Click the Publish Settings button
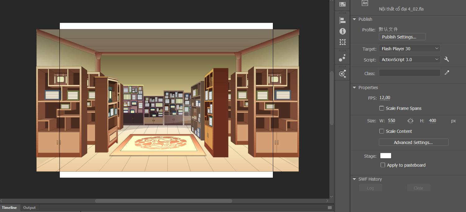 point(402,37)
